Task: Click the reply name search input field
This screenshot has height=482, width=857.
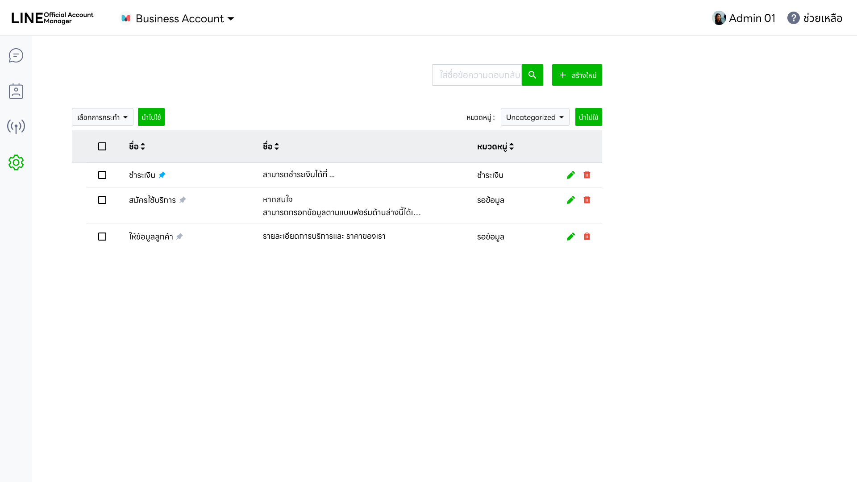Action: pos(477,75)
